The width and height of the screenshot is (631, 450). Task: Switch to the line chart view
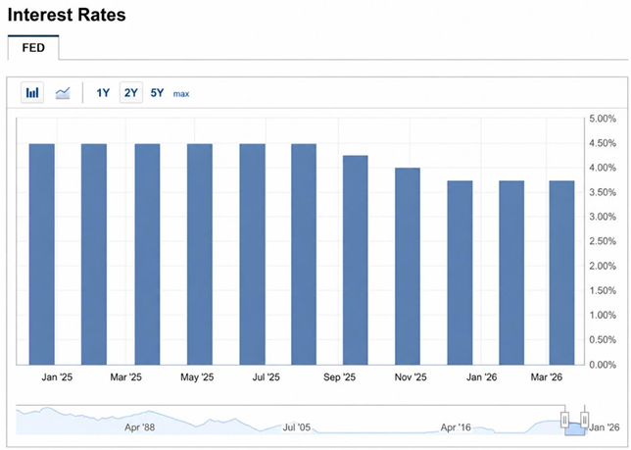[x=63, y=93]
